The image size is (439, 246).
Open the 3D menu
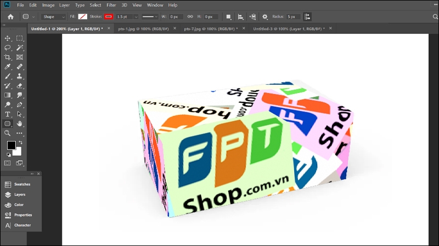pos(125,5)
